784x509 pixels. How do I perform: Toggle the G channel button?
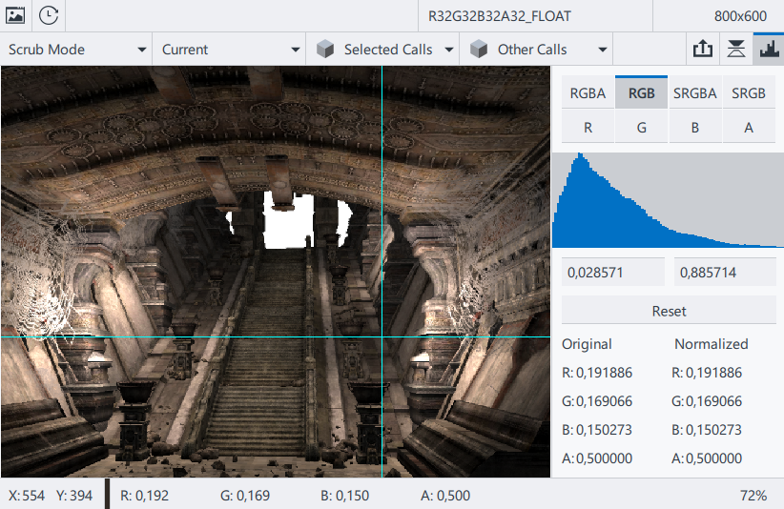click(x=641, y=128)
